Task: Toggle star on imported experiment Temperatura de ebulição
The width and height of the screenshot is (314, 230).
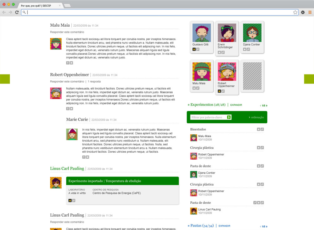Action: coord(70,200)
